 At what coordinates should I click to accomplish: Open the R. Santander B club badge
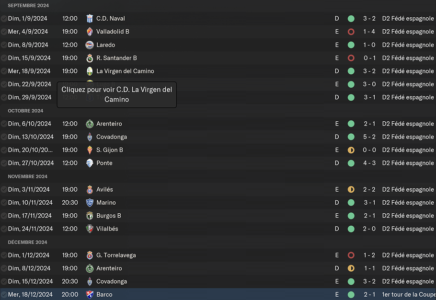pos(89,58)
